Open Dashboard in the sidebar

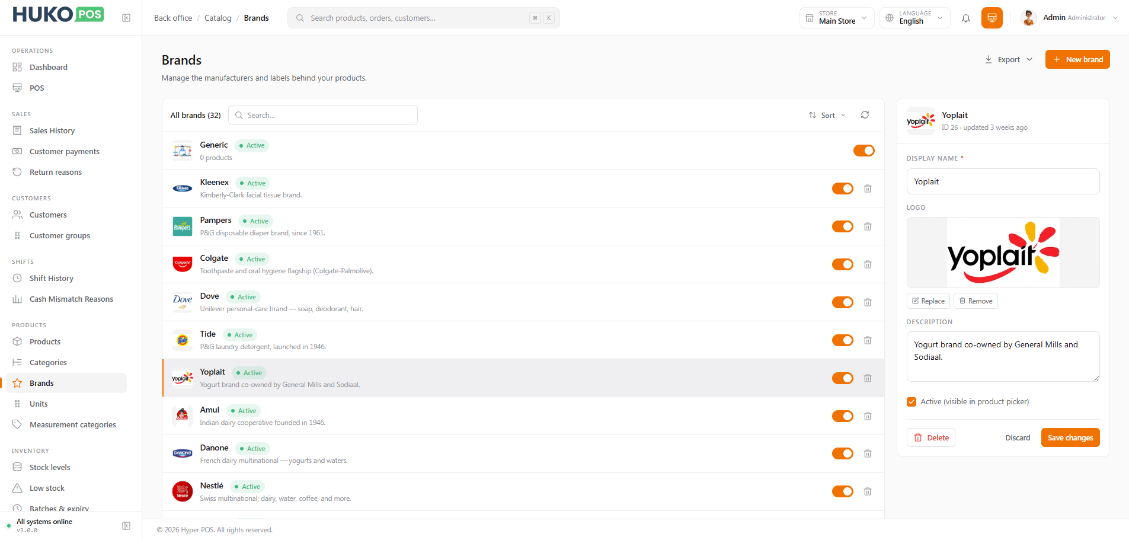66,67
